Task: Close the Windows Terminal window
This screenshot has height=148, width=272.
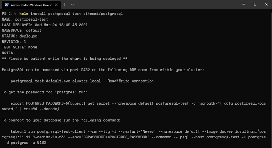Action: pos(266,5)
